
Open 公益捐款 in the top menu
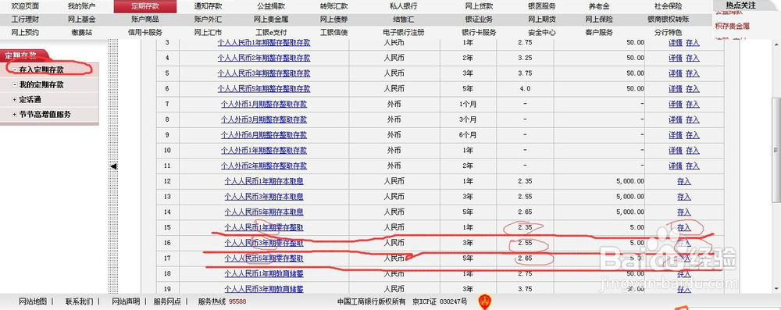[271, 6]
